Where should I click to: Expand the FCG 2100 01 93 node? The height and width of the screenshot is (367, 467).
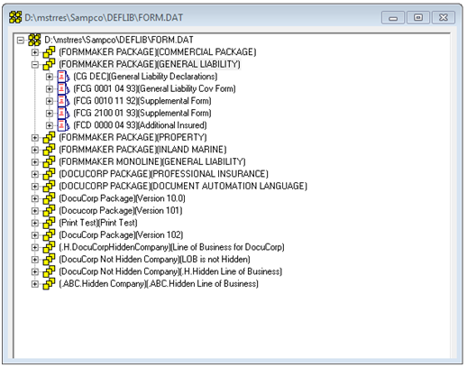tap(50, 114)
